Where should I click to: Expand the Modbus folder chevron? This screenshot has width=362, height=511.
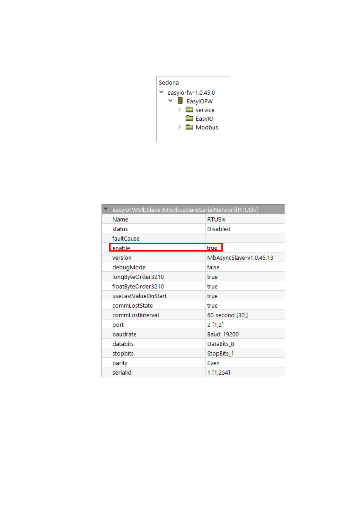click(x=179, y=127)
